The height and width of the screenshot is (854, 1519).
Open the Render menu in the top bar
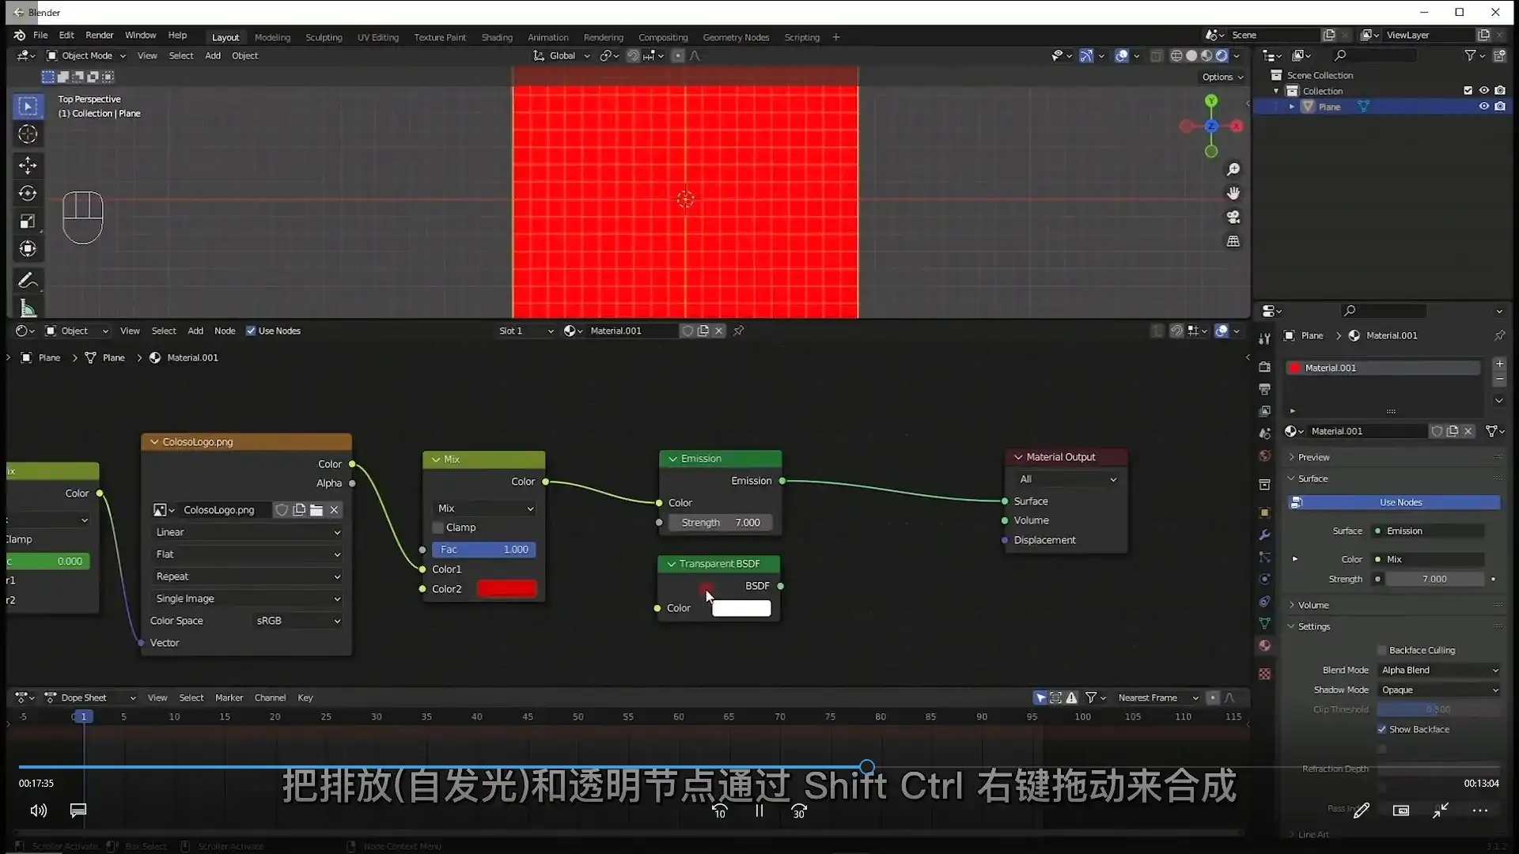tap(99, 36)
